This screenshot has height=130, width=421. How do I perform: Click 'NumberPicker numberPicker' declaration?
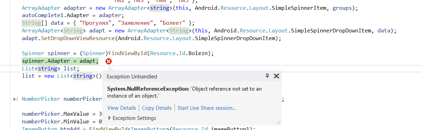point(62,99)
